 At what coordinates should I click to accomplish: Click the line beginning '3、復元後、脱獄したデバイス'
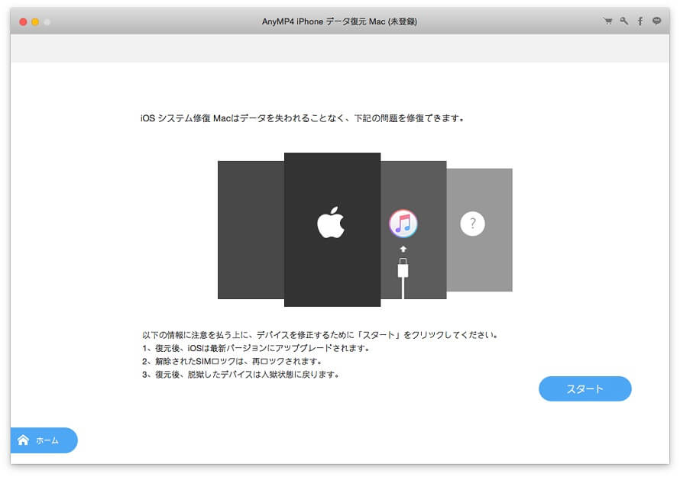tap(240, 374)
